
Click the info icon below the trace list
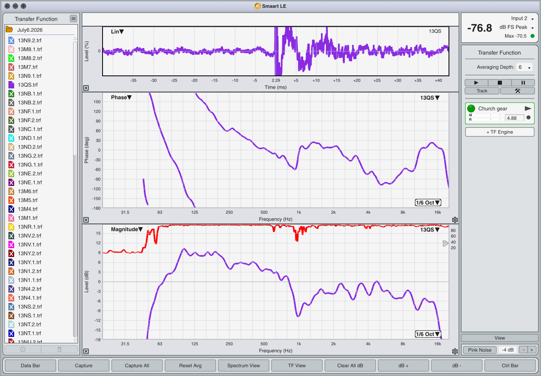click(x=23, y=349)
